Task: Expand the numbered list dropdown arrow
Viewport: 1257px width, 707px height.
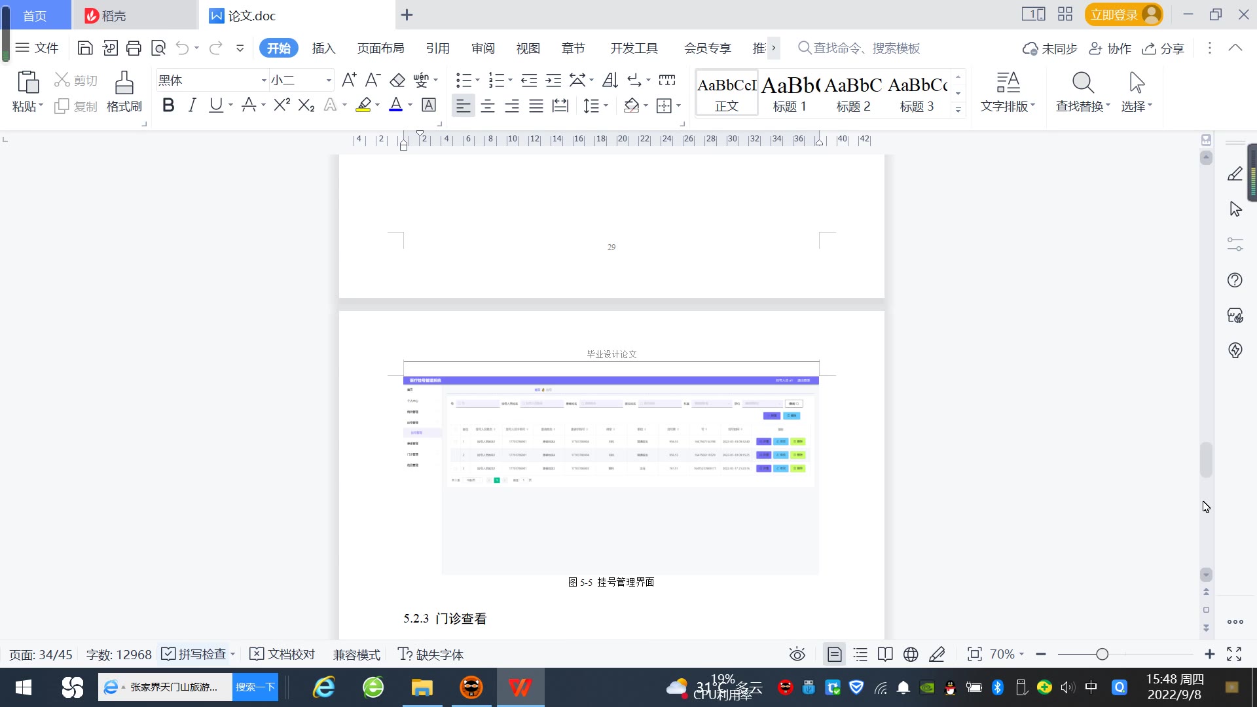Action: click(510, 80)
